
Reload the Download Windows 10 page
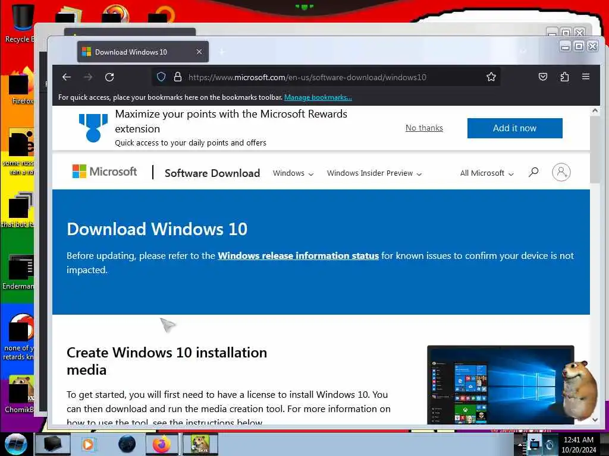pos(109,77)
